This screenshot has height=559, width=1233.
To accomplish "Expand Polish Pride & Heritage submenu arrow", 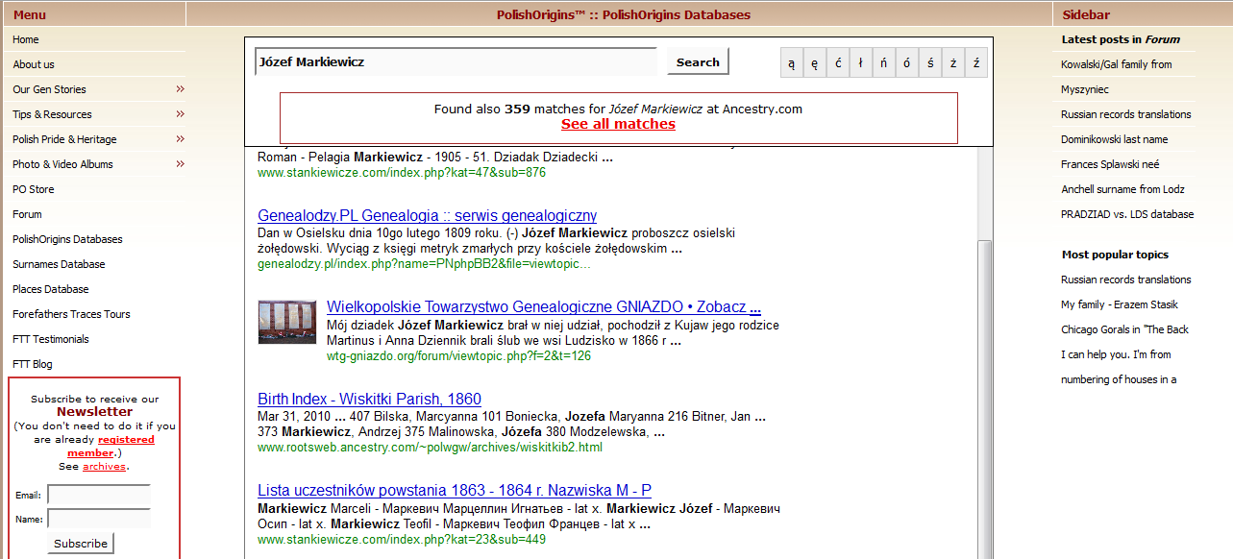I will (180, 139).
